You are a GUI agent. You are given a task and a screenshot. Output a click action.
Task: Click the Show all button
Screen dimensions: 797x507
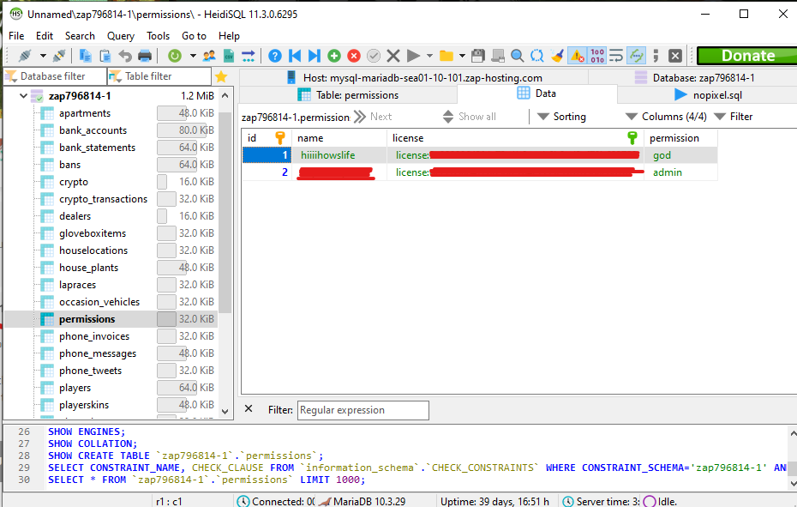tap(469, 117)
